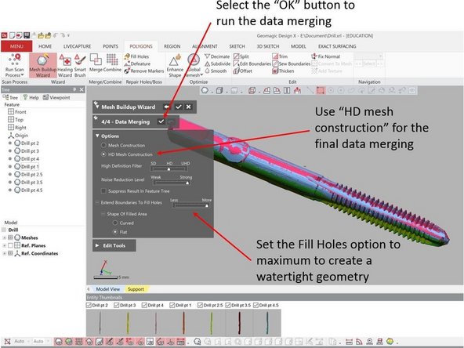The width and height of the screenshot is (464, 348).
Task: Open the red MENU button
Action: tap(16, 46)
